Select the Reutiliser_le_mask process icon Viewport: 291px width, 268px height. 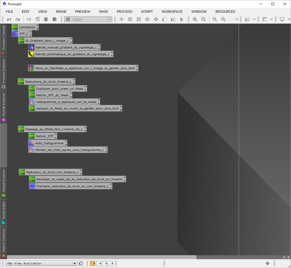77,179
